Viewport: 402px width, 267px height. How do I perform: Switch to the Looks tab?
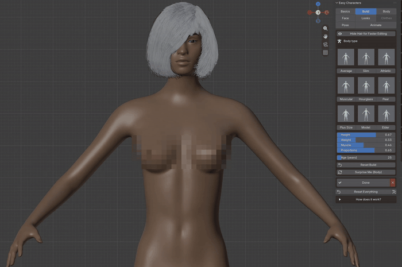366,18
